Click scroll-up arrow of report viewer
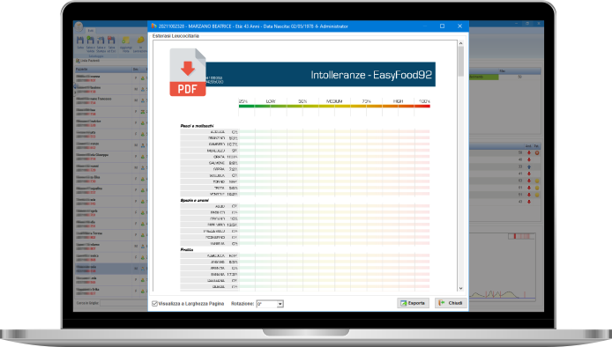 click(460, 43)
